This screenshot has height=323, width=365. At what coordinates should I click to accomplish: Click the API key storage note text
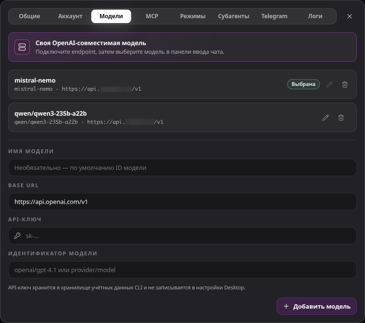127,287
